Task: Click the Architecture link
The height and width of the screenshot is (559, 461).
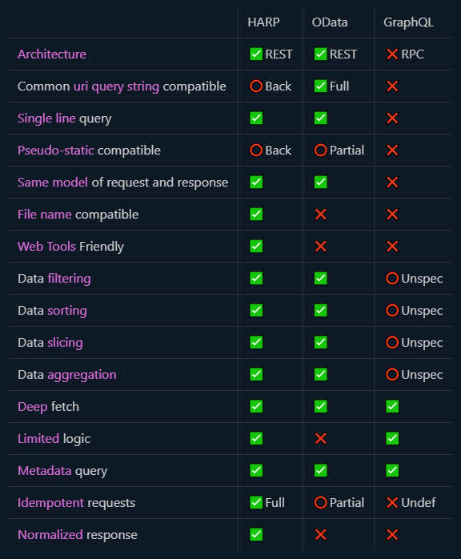Action: 52,54
